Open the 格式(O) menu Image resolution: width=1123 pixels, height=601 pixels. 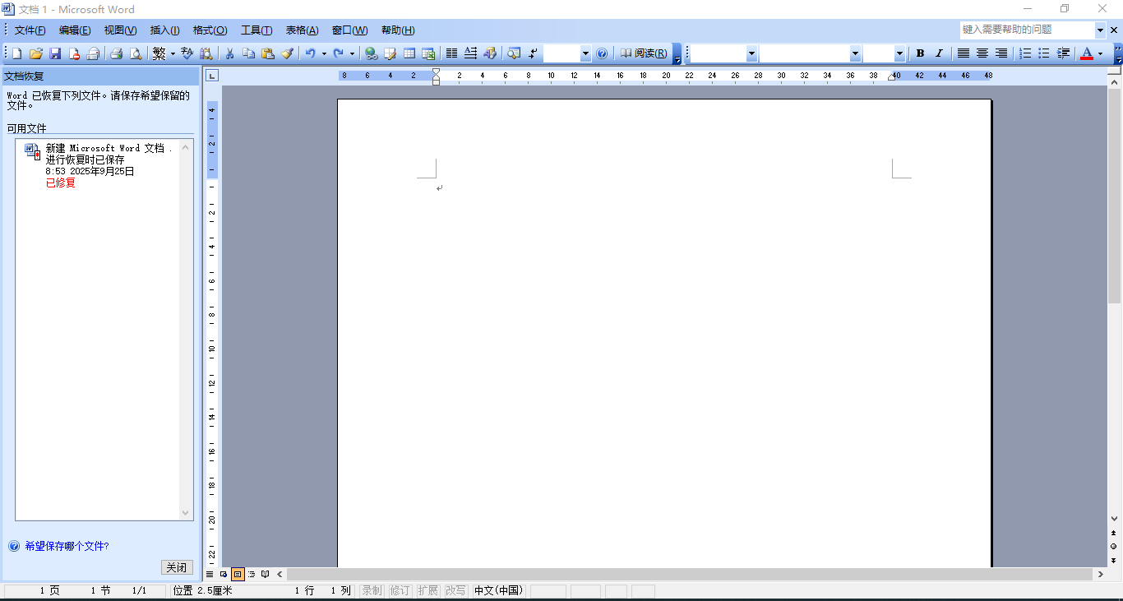tap(210, 30)
